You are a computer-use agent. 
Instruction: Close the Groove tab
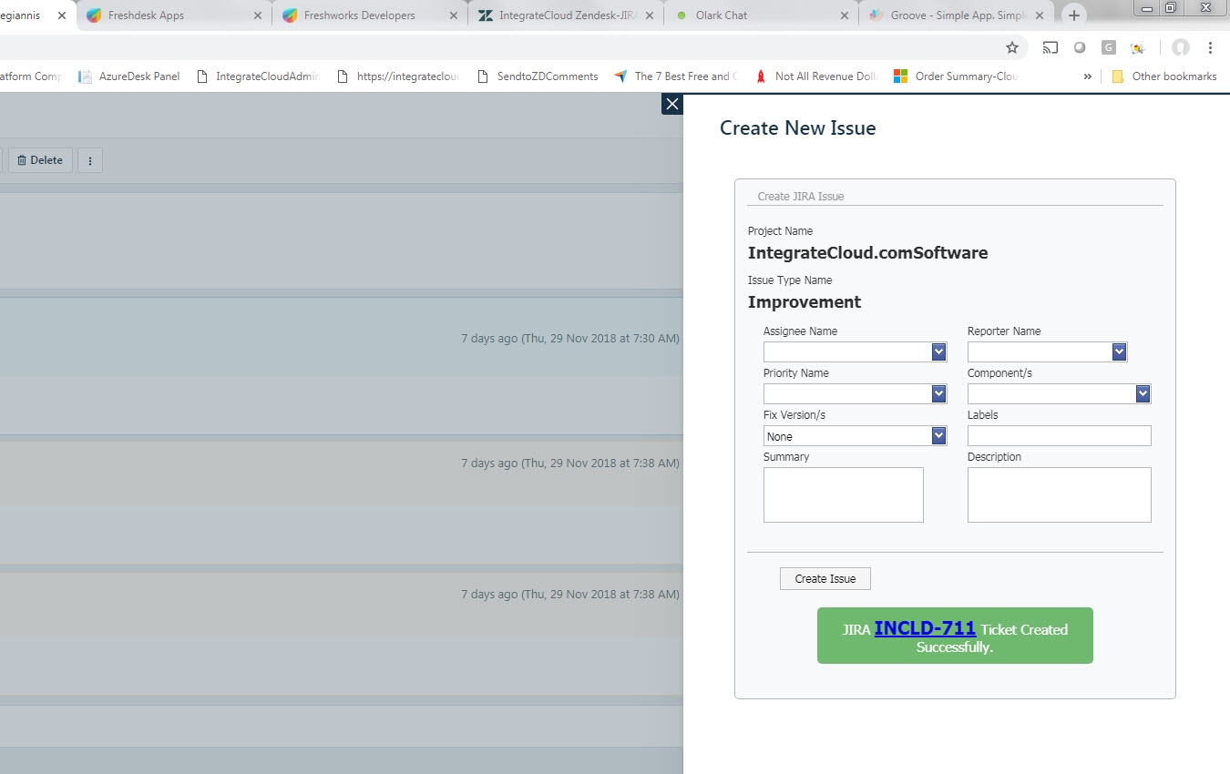pyautogui.click(x=1040, y=15)
